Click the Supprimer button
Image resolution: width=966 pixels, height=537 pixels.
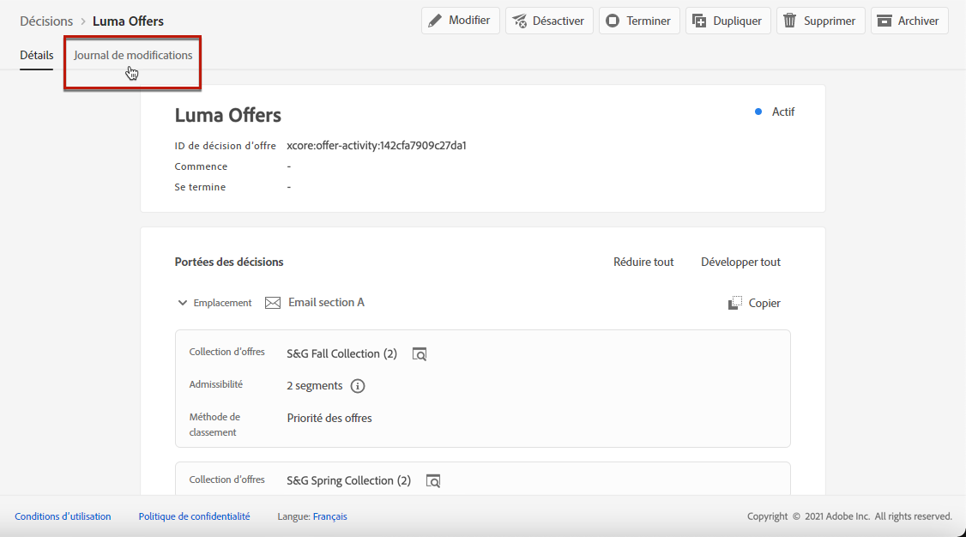tap(821, 21)
